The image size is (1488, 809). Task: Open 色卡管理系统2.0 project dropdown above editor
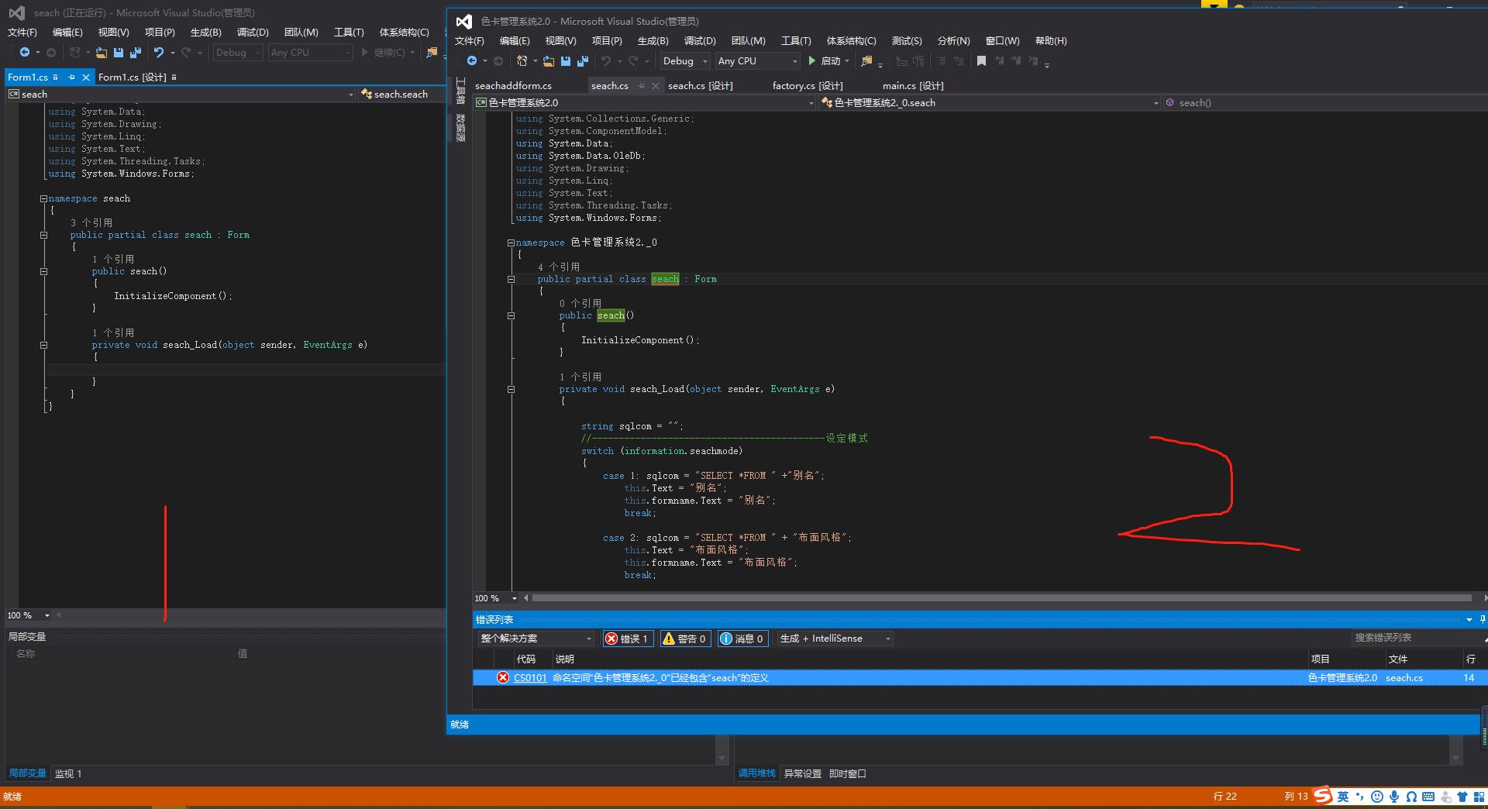point(645,102)
